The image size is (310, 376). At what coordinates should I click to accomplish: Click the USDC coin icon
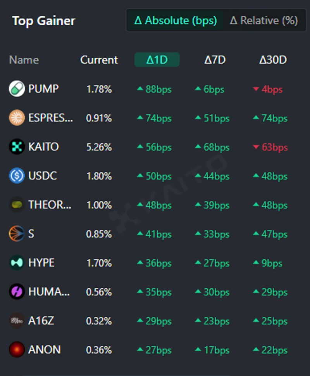pos(17,176)
